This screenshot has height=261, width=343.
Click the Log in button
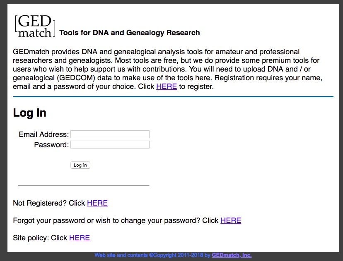point(80,165)
